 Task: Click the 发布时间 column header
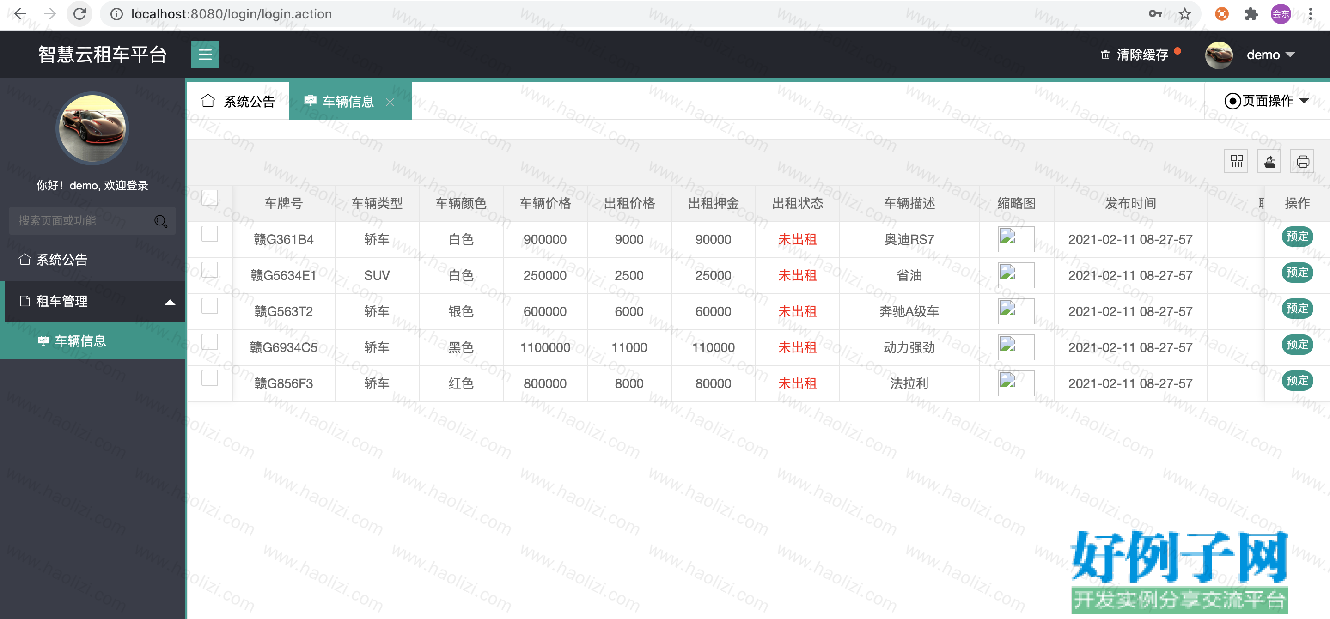click(1130, 203)
